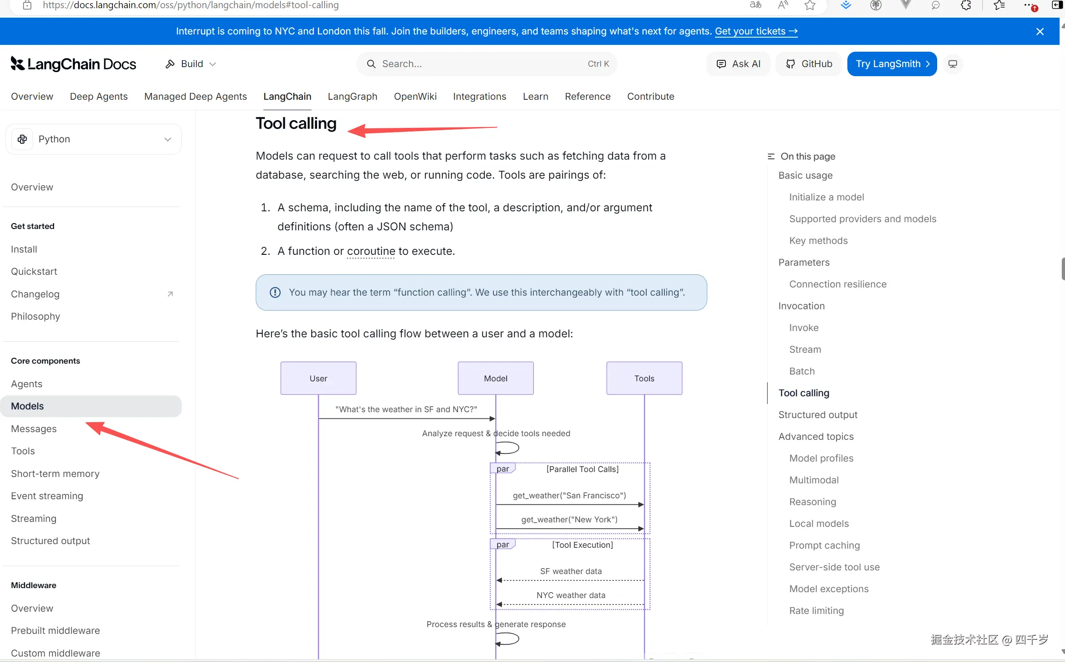
Task: Jump to Initialize a model section
Action: (827, 197)
